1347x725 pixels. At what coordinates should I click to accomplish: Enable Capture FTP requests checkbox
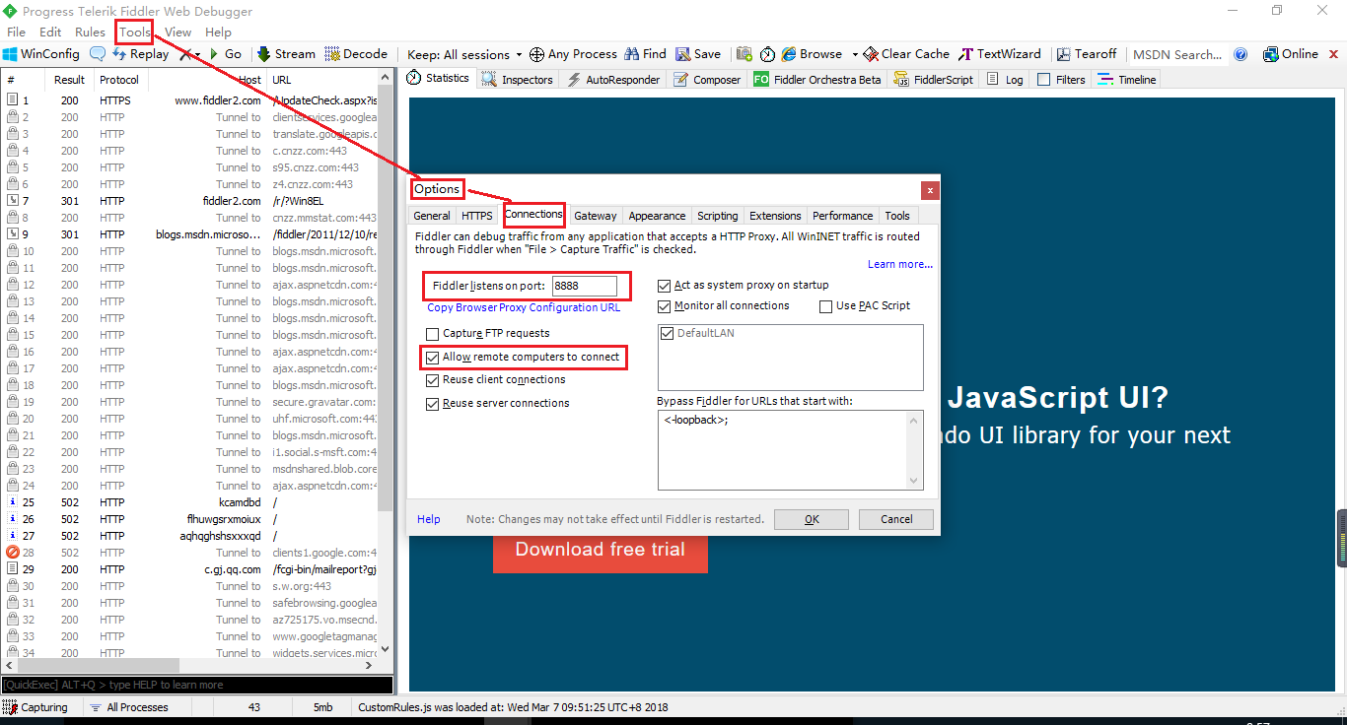[x=433, y=334]
